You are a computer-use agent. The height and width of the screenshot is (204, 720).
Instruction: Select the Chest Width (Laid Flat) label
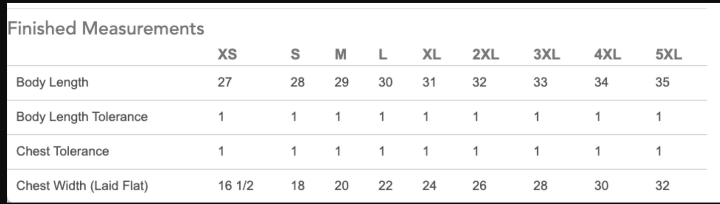[82, 186]
